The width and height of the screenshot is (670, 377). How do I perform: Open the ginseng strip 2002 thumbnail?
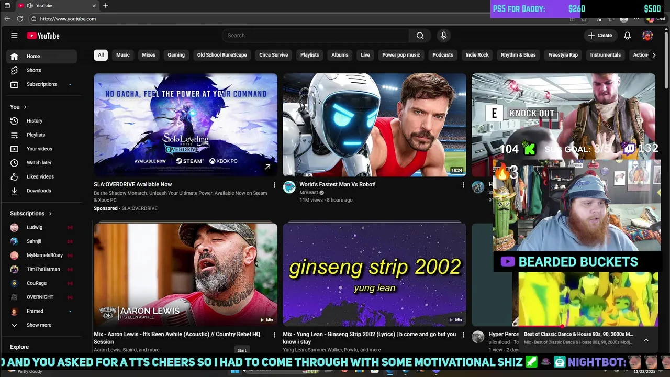point(374,274)
